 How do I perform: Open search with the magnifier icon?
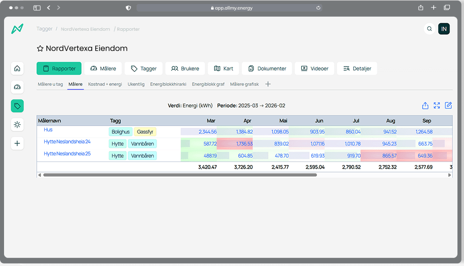click(x=429, y=29)
